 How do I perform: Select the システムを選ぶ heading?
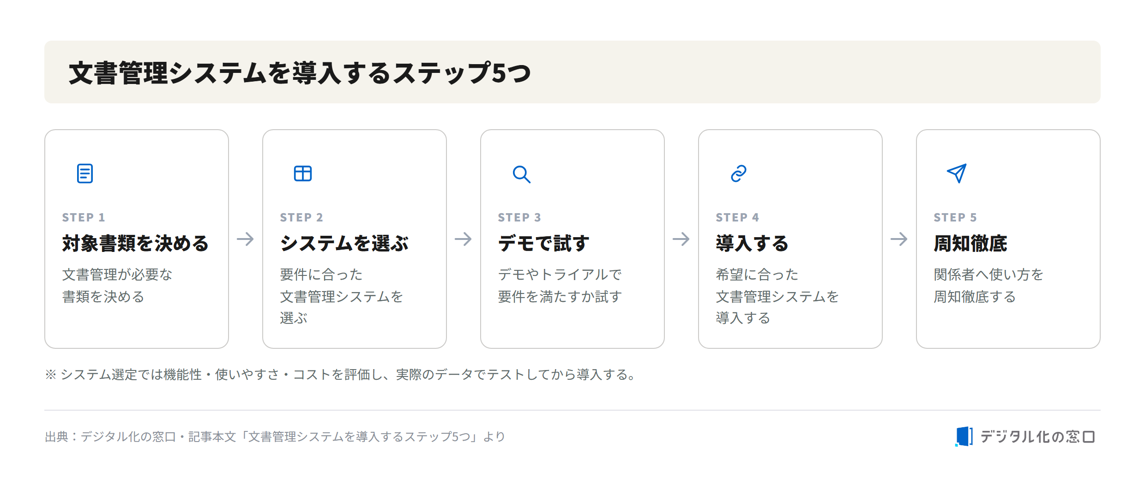[344, 243]
